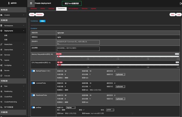The width and height of the screenshot is (182, 117).
Task: Click the Last button
Action: tap(179, 15)
